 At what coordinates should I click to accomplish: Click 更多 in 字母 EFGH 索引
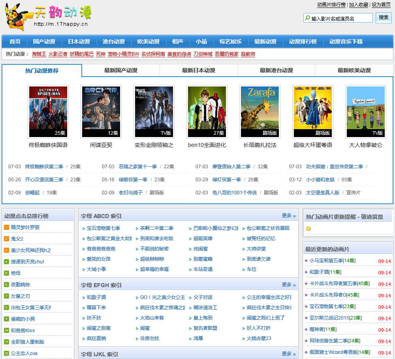[x=288, y=285]
